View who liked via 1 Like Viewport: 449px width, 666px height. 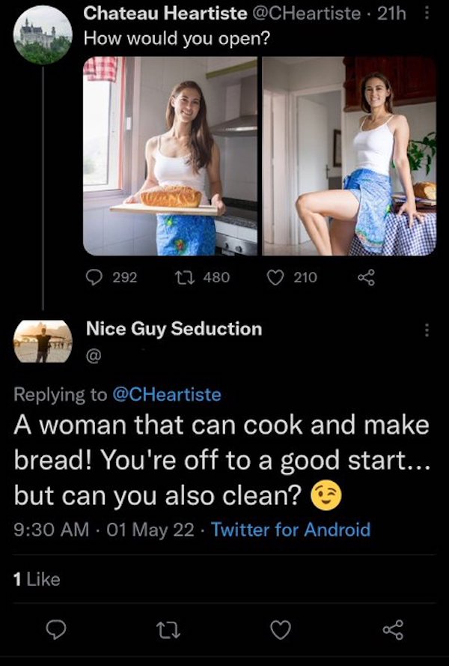(37, 578)
